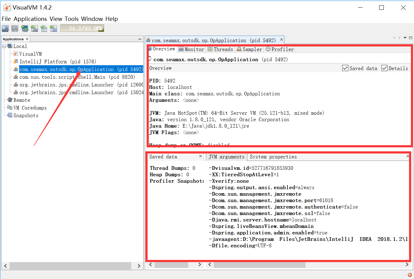Click the heap memory usage gauge
414x279 pixels.
(x=82, y=28)
